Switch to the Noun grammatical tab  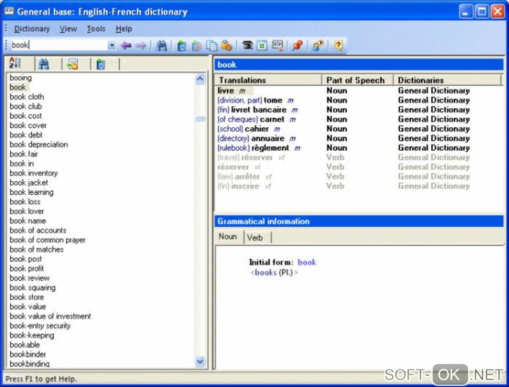point(228,237)
